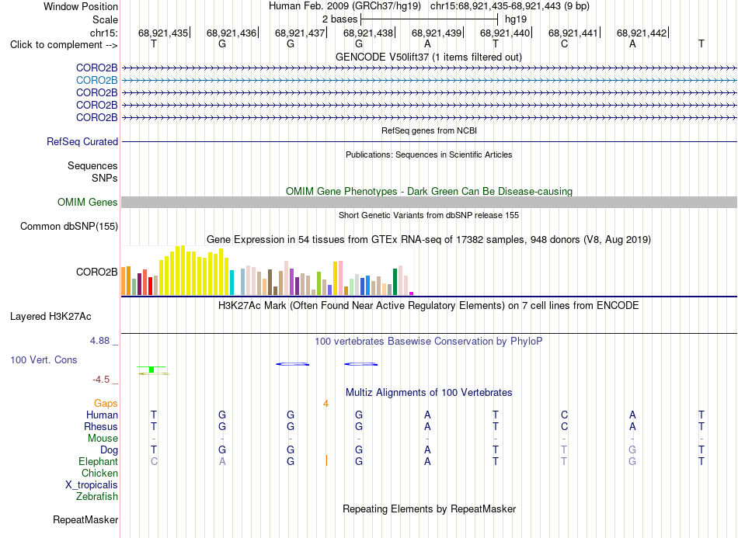The image size is (738, 538).
Task: Click 'Multiz Alignments of 100 Vertebrates' title
Action: tap(429, 392)
